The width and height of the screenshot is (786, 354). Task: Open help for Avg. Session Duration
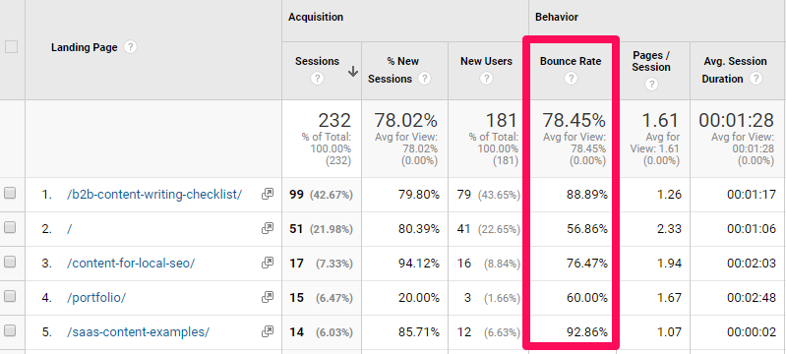756,79
